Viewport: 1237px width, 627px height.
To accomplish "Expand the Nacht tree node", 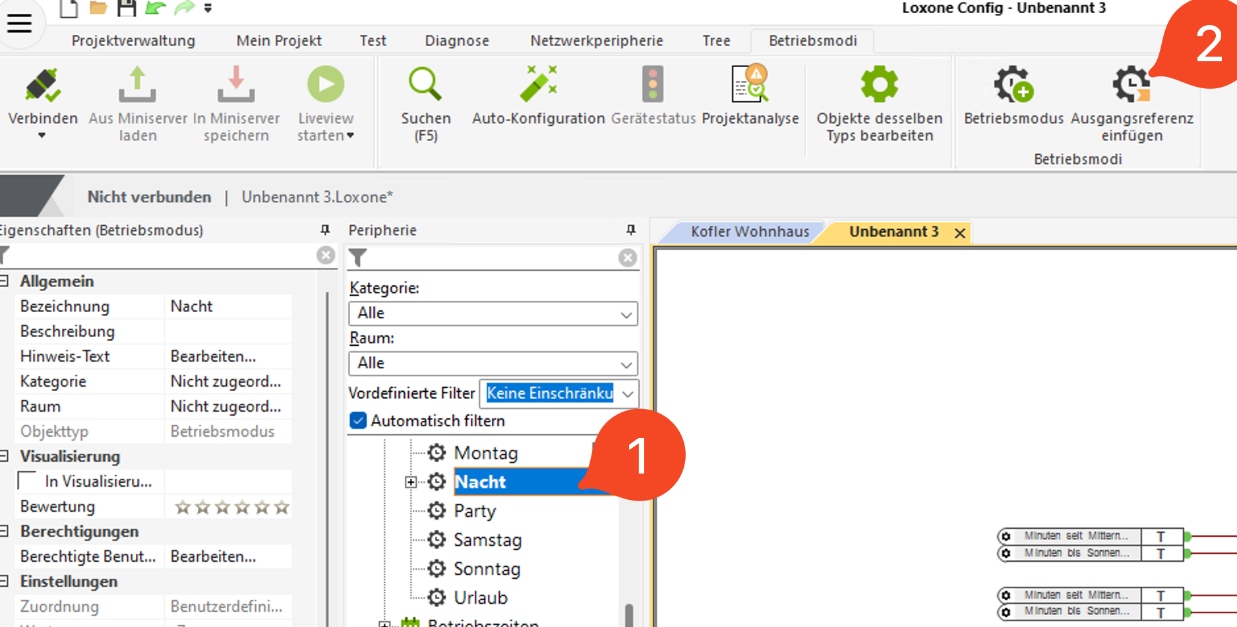I will (411, 482).
